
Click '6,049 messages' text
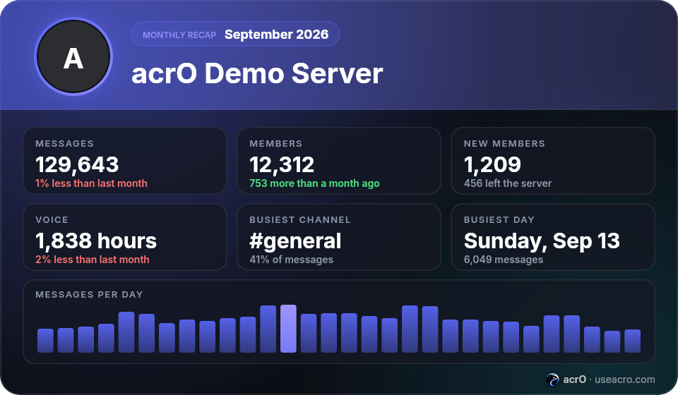pyautogui.click(x=504, y=260)
